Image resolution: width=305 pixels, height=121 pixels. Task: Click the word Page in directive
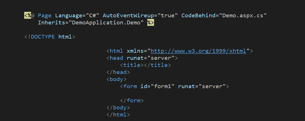45,15
